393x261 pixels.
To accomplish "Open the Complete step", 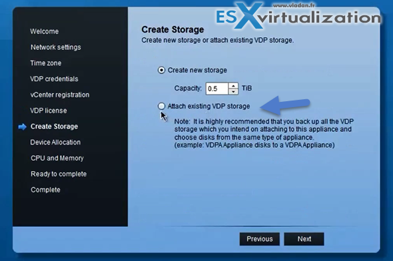I will [45, 190].
